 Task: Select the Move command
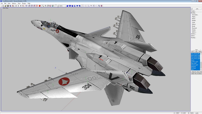[194, 18]
